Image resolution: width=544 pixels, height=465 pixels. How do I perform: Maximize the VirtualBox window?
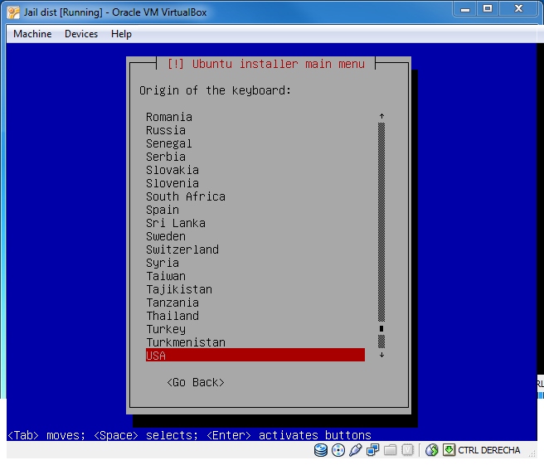coord(488,9)
